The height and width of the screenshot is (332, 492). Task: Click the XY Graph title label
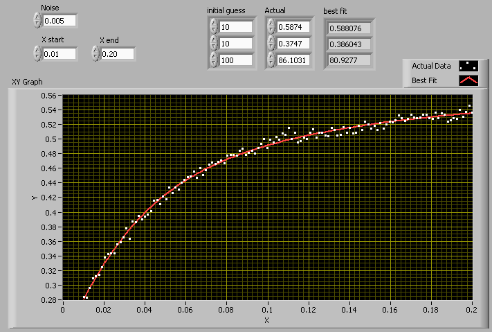(27, 82)
